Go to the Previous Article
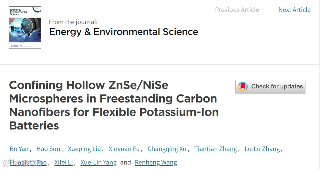Screen dimensions: 320x169 pyautogui.click(x=237, y=10)
